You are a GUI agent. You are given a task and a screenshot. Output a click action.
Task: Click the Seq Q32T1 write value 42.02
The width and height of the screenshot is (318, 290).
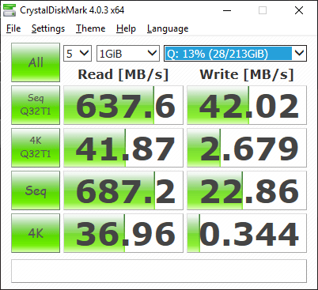click(x=247, y=105)
